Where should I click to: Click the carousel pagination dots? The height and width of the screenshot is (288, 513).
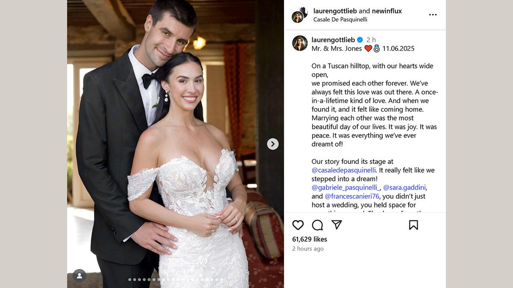[x=176, y=280]
